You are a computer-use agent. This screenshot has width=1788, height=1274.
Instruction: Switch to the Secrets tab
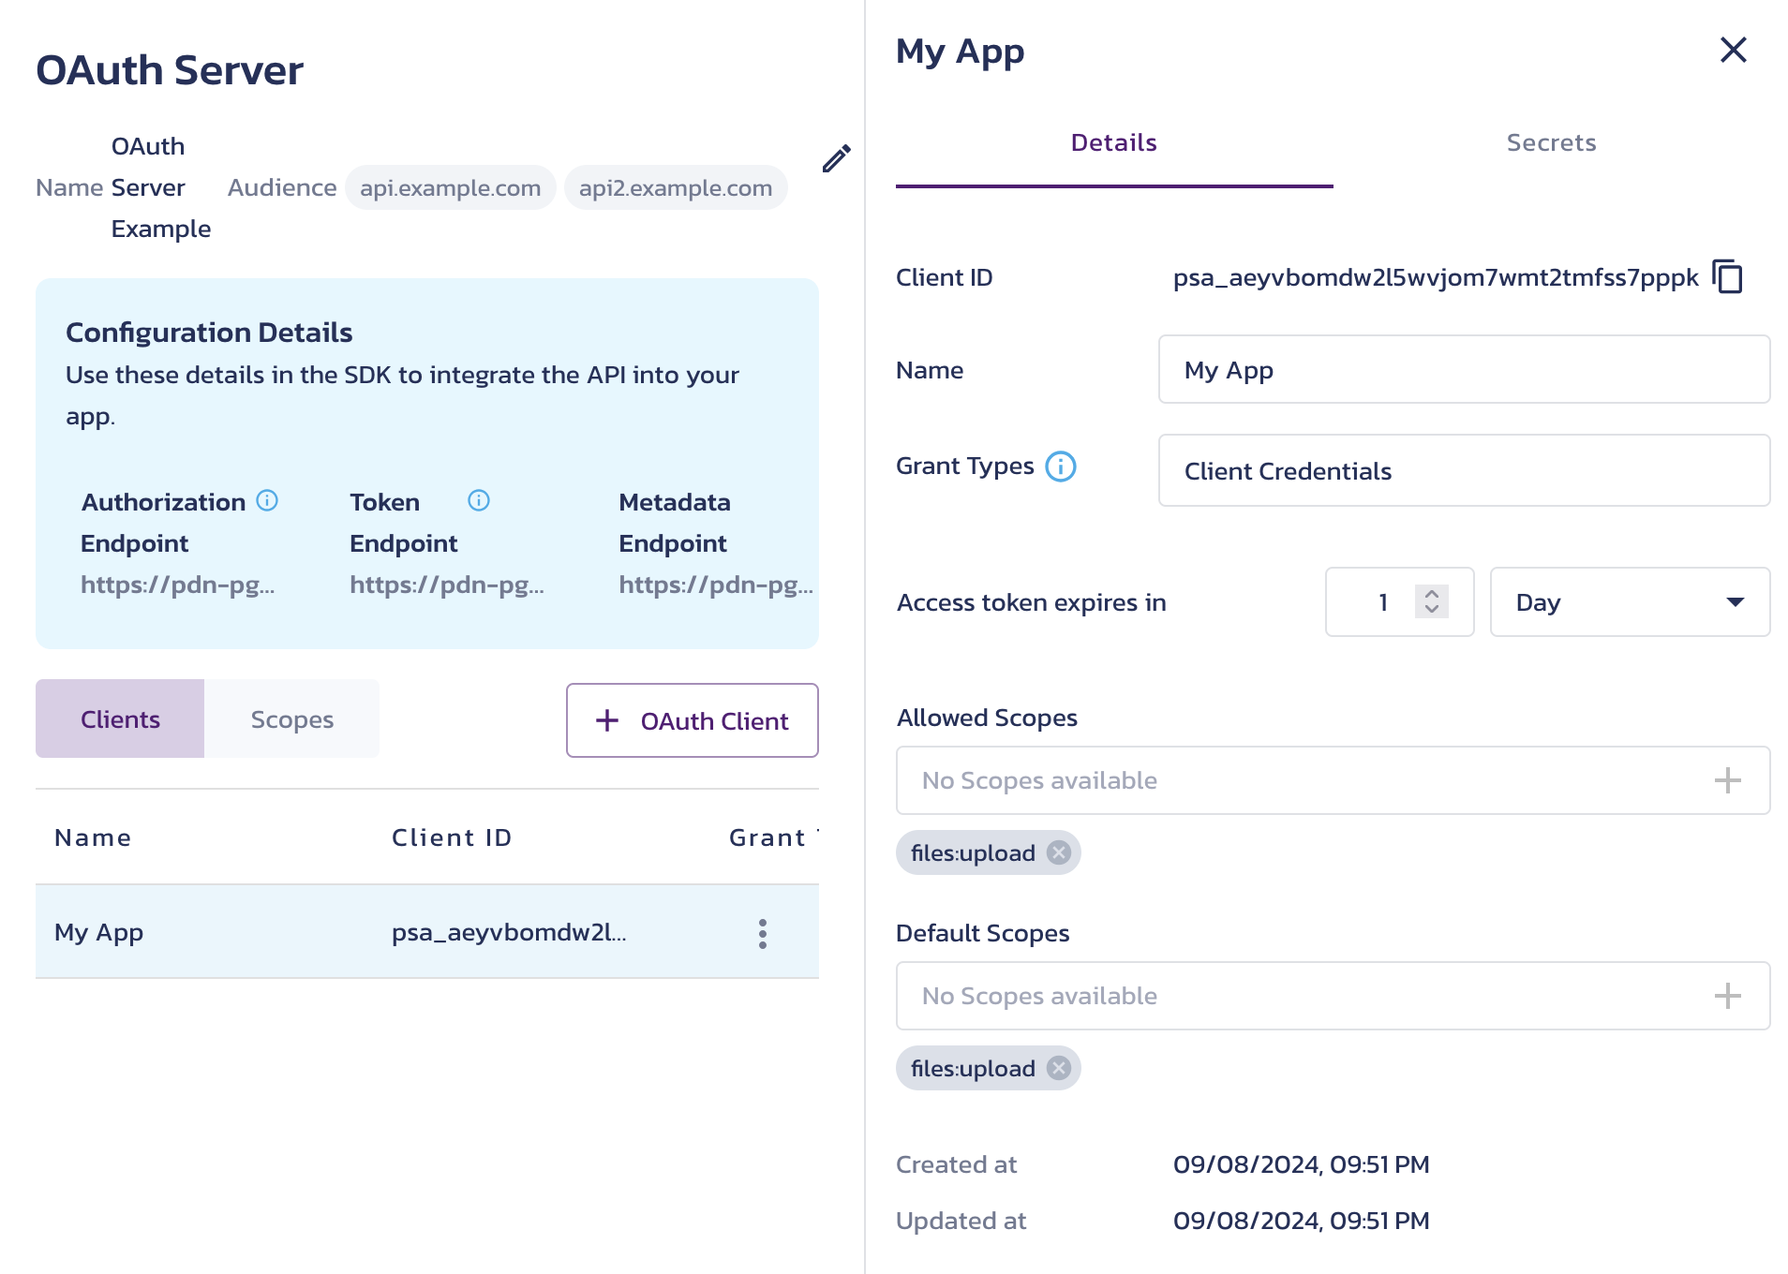pos(1551,142)
